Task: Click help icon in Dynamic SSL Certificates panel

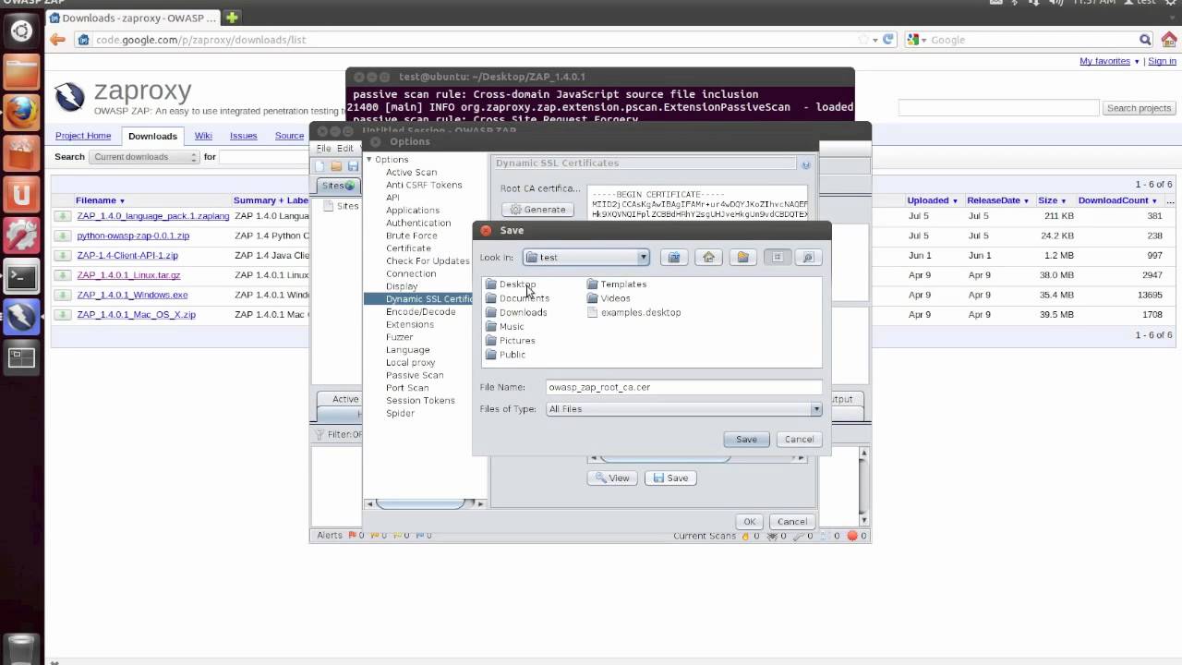Action: pos(805,164)
